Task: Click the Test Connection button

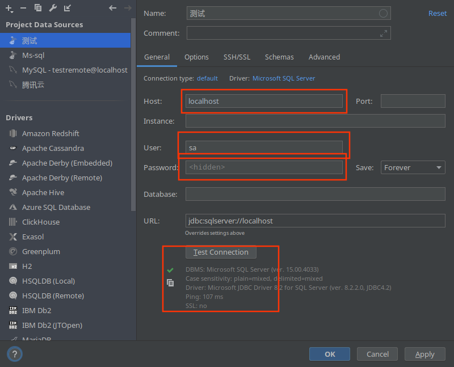Action: coord(221,252)
